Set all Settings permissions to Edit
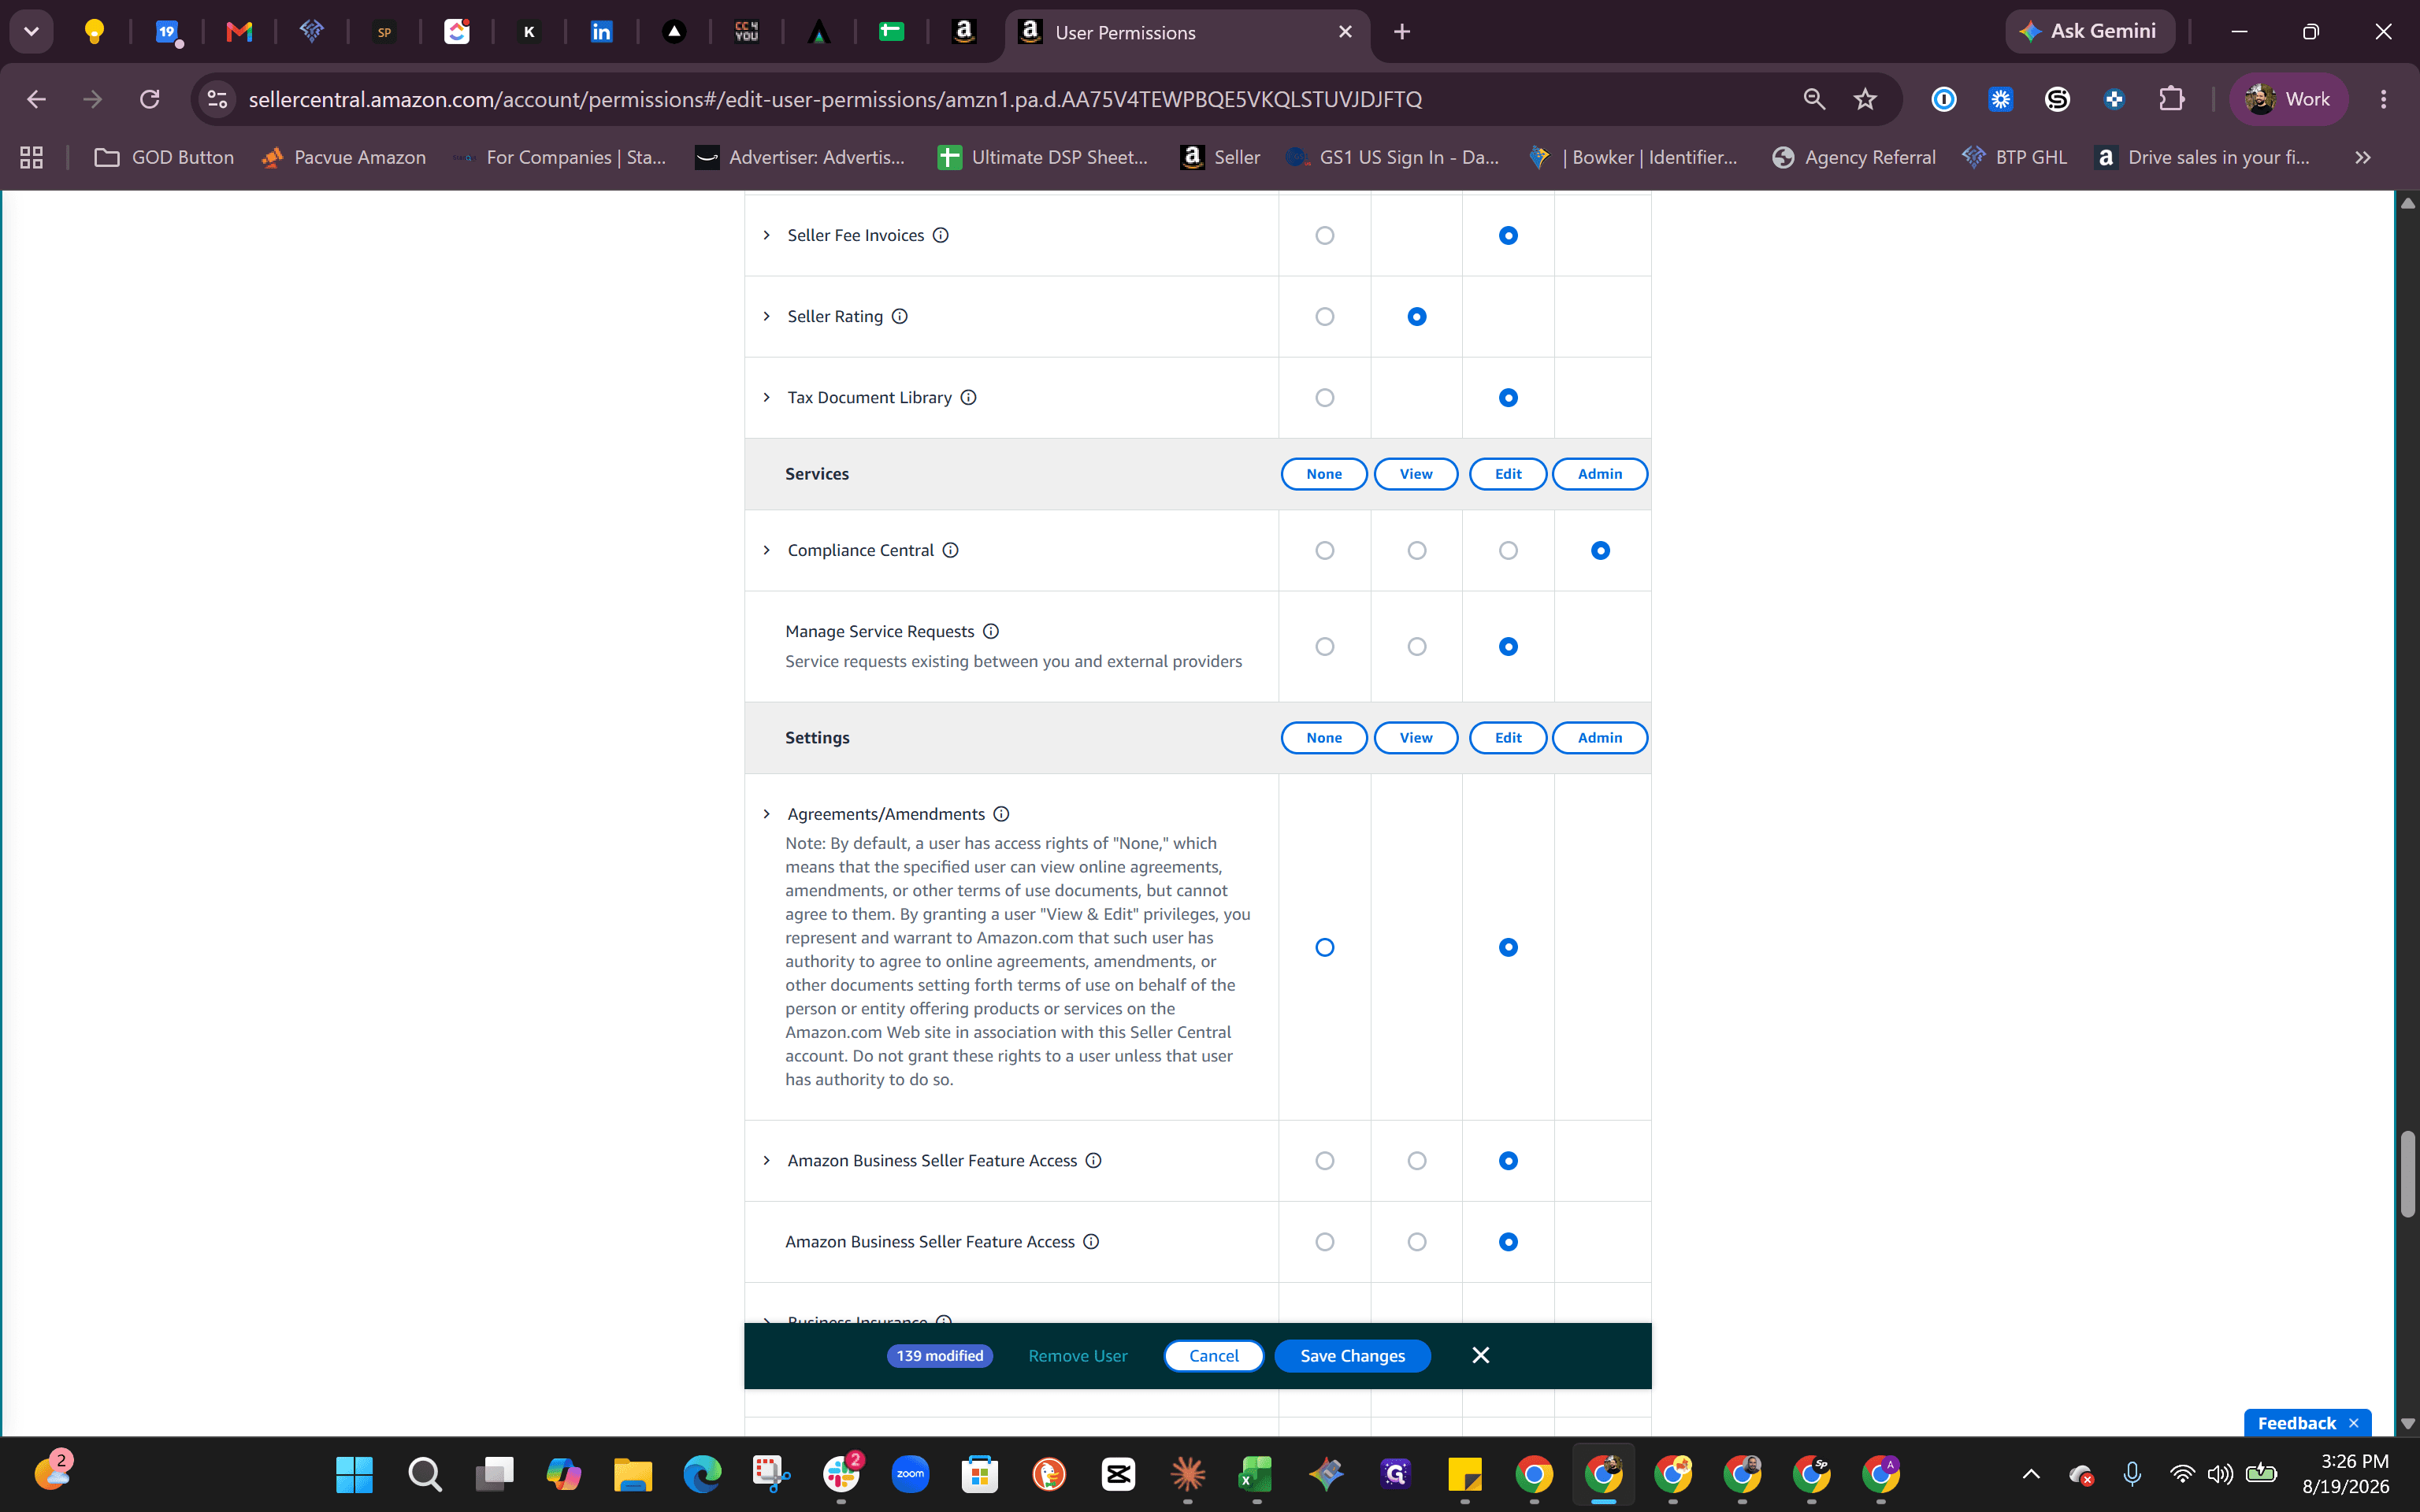The width and height of the screenshot is (2420, 1512). (x=1508, y=738)
